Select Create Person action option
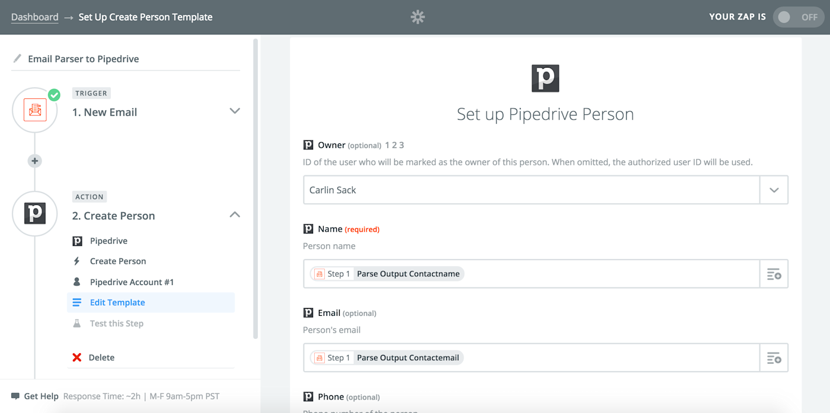The height and width of the screenshot is (413, 830). [x=118, y=261]
